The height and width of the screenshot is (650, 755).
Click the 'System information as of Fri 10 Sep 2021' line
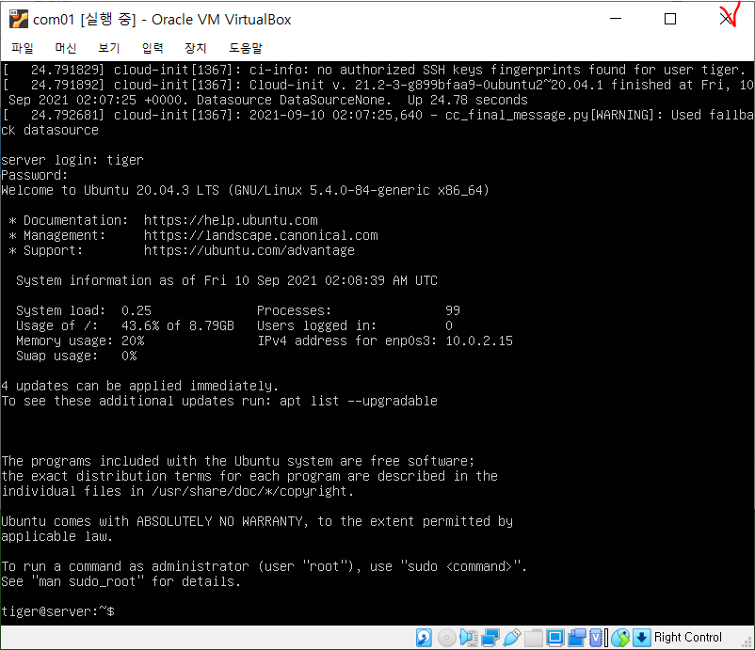coord(227,280)
